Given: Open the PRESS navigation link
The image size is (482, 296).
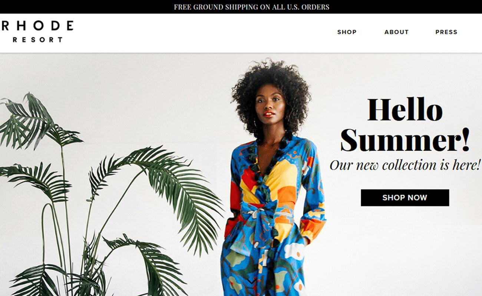Looking at the screenshot, I should [446, 32].
